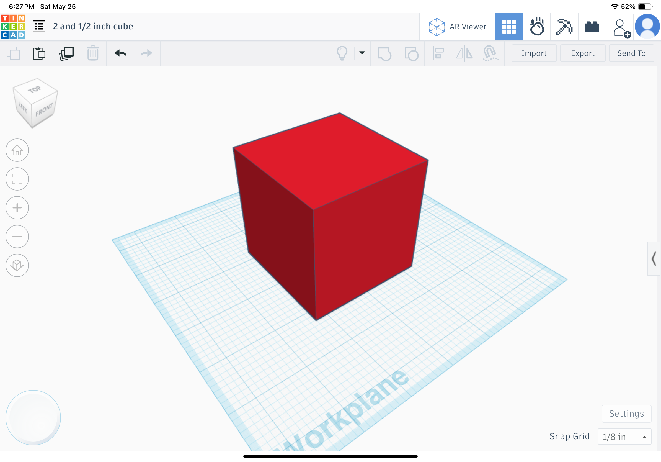This screenshot has width=661, height=462.
Task: Click the LEFT face of view cube
Action: [x=23, y=108]
